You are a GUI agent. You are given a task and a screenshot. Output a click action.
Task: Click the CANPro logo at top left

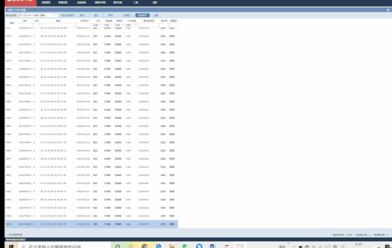click(20, 2)
